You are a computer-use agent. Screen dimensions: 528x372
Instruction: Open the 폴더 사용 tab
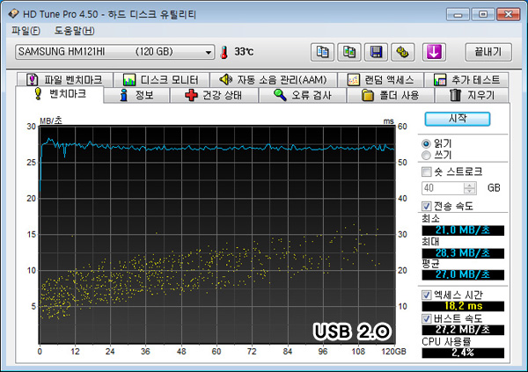point(391,95)
